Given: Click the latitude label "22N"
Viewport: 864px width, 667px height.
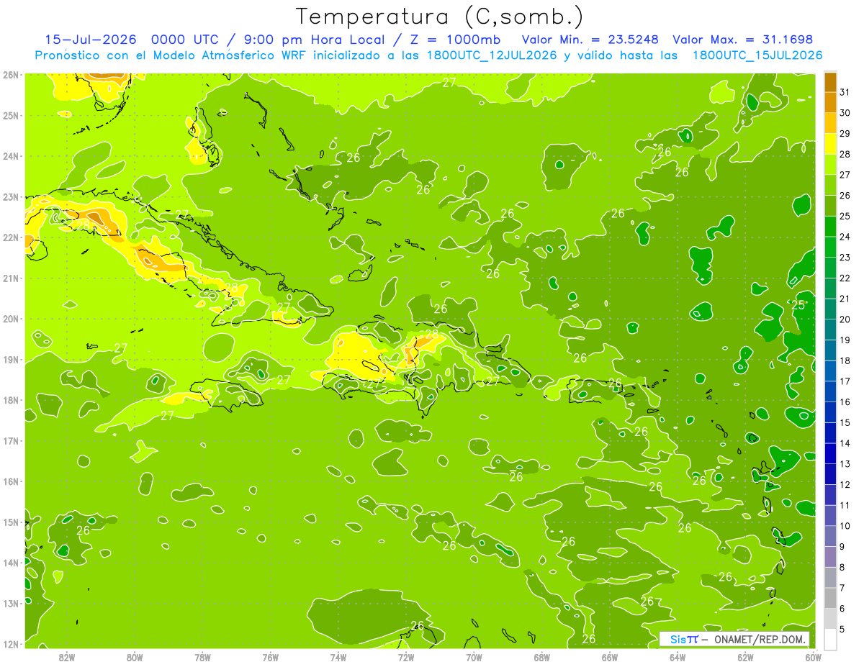Looking at the screenshot, I should tap(10, 237).
